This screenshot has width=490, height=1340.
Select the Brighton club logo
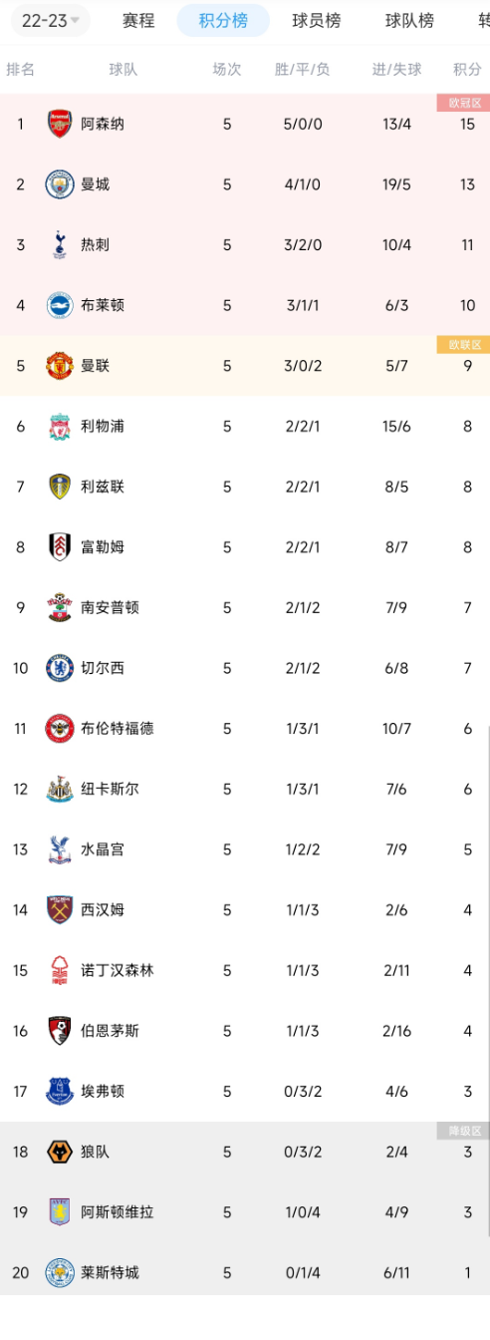pos(60,305)
